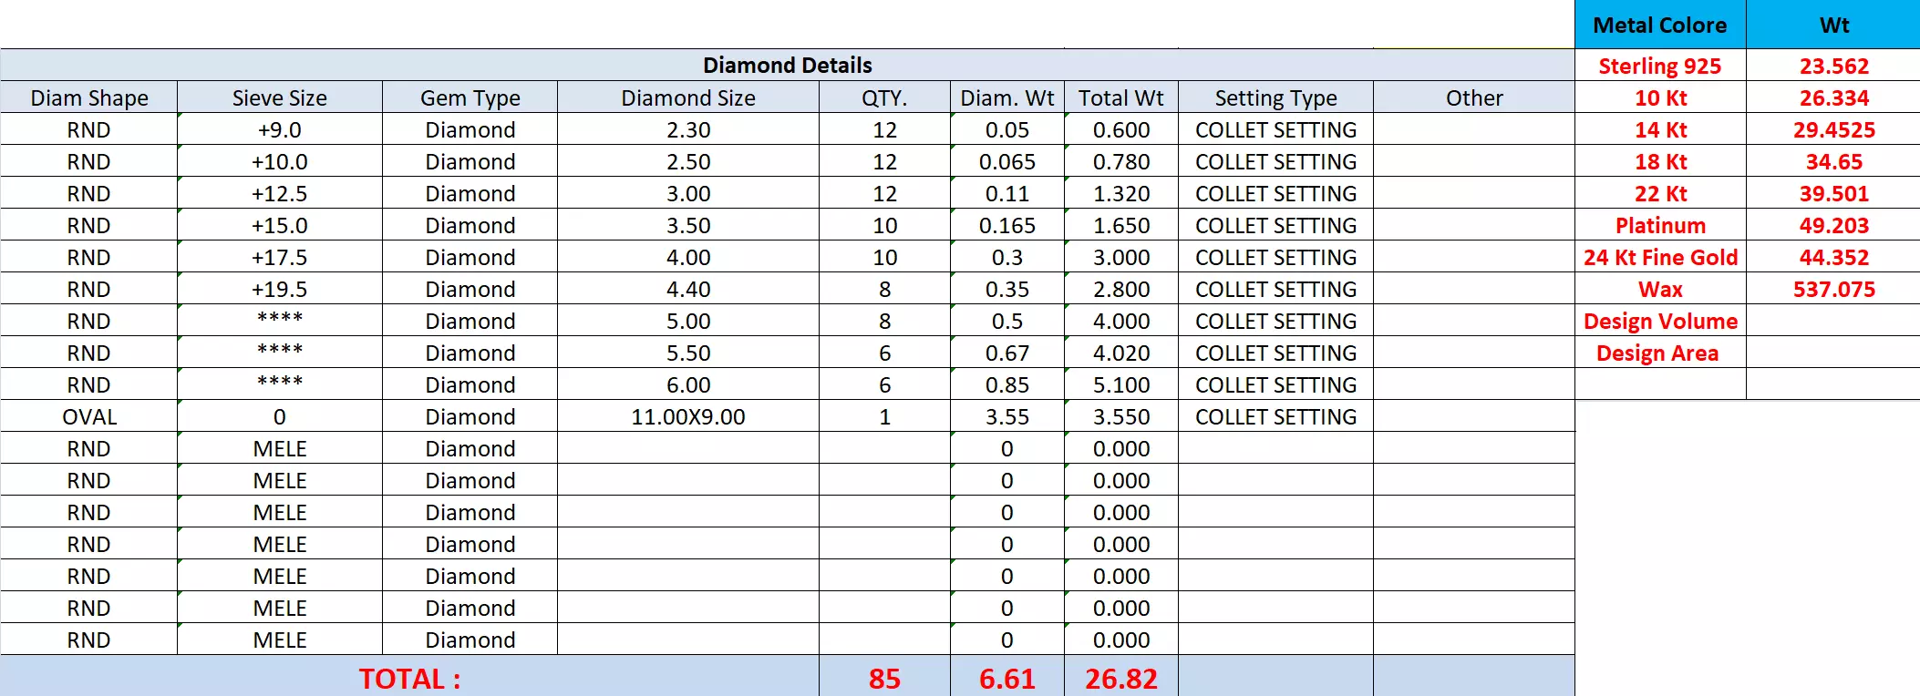Select diamond size cell 2.50
The width and height of the screenshot is (1920, 696).
tap(688, 161)
